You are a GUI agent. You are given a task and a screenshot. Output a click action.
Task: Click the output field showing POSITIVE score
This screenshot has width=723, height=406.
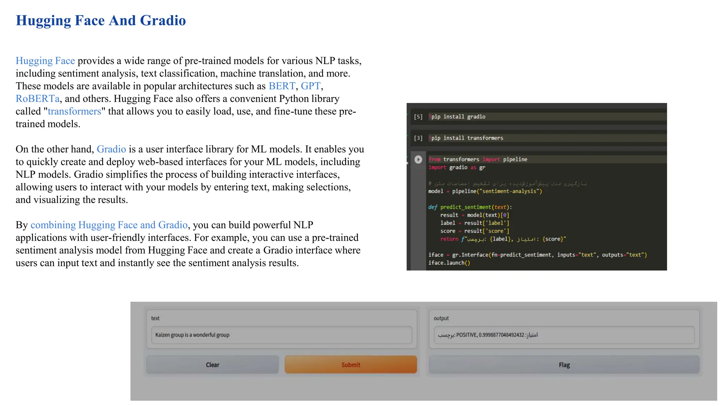click(x=564, y=335)
